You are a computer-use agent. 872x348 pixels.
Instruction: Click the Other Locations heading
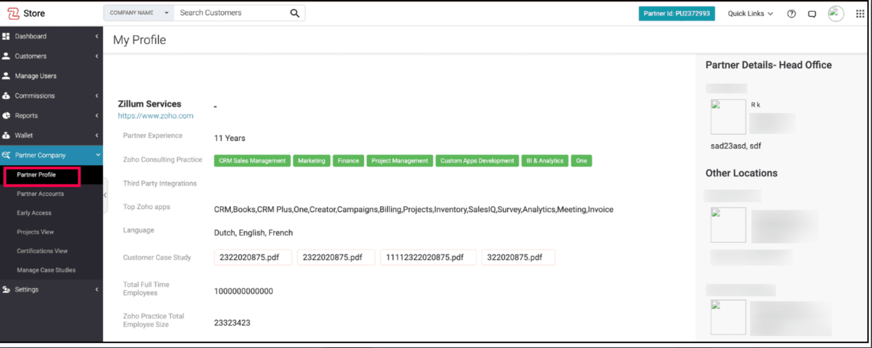741,173
